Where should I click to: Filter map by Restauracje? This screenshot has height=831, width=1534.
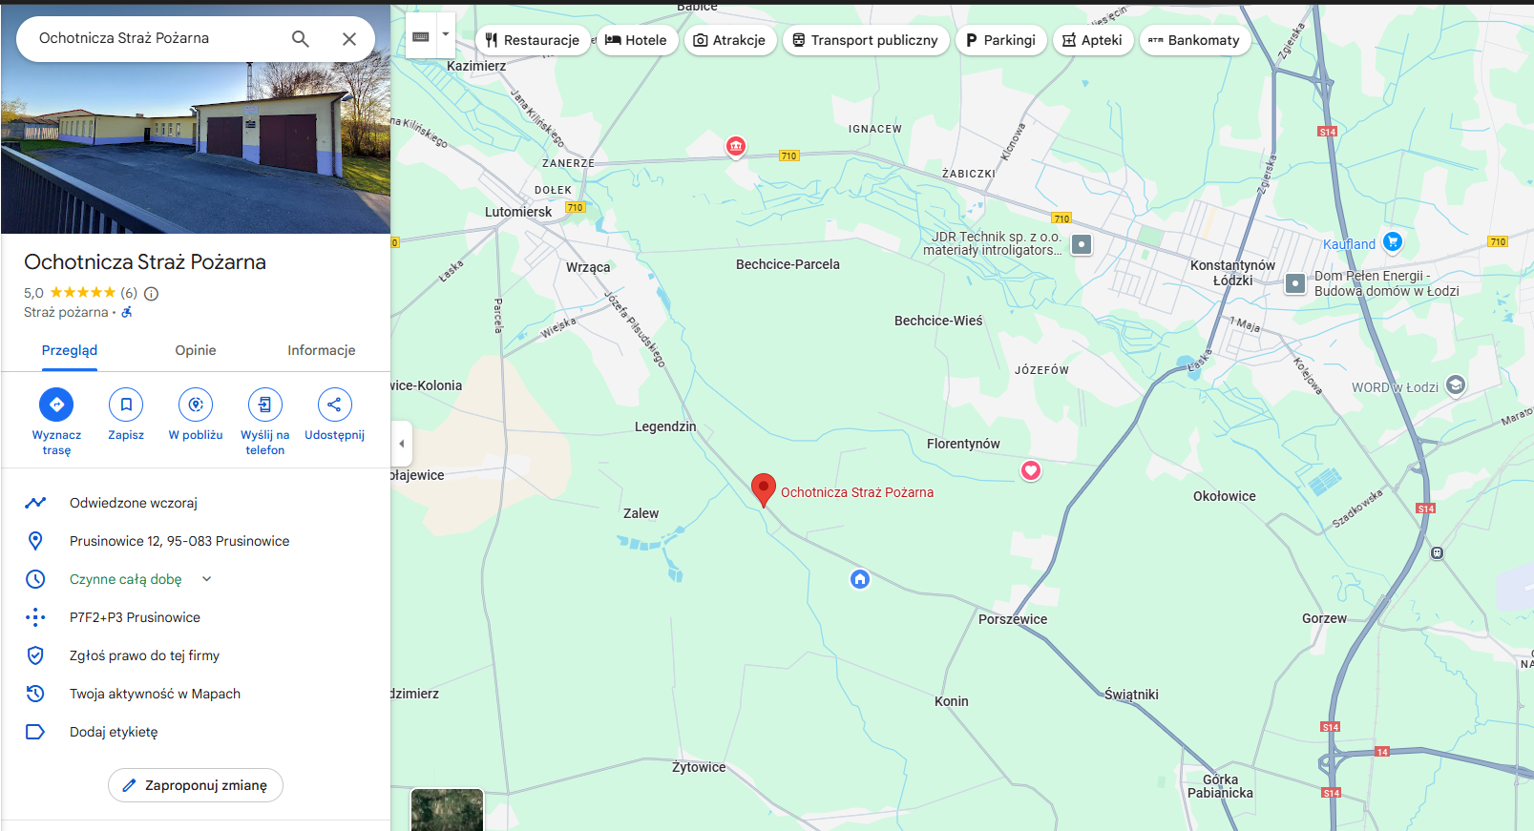(532, 40)
